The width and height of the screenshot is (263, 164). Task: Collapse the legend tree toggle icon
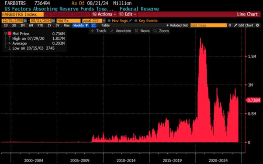[x=6, y=34]
